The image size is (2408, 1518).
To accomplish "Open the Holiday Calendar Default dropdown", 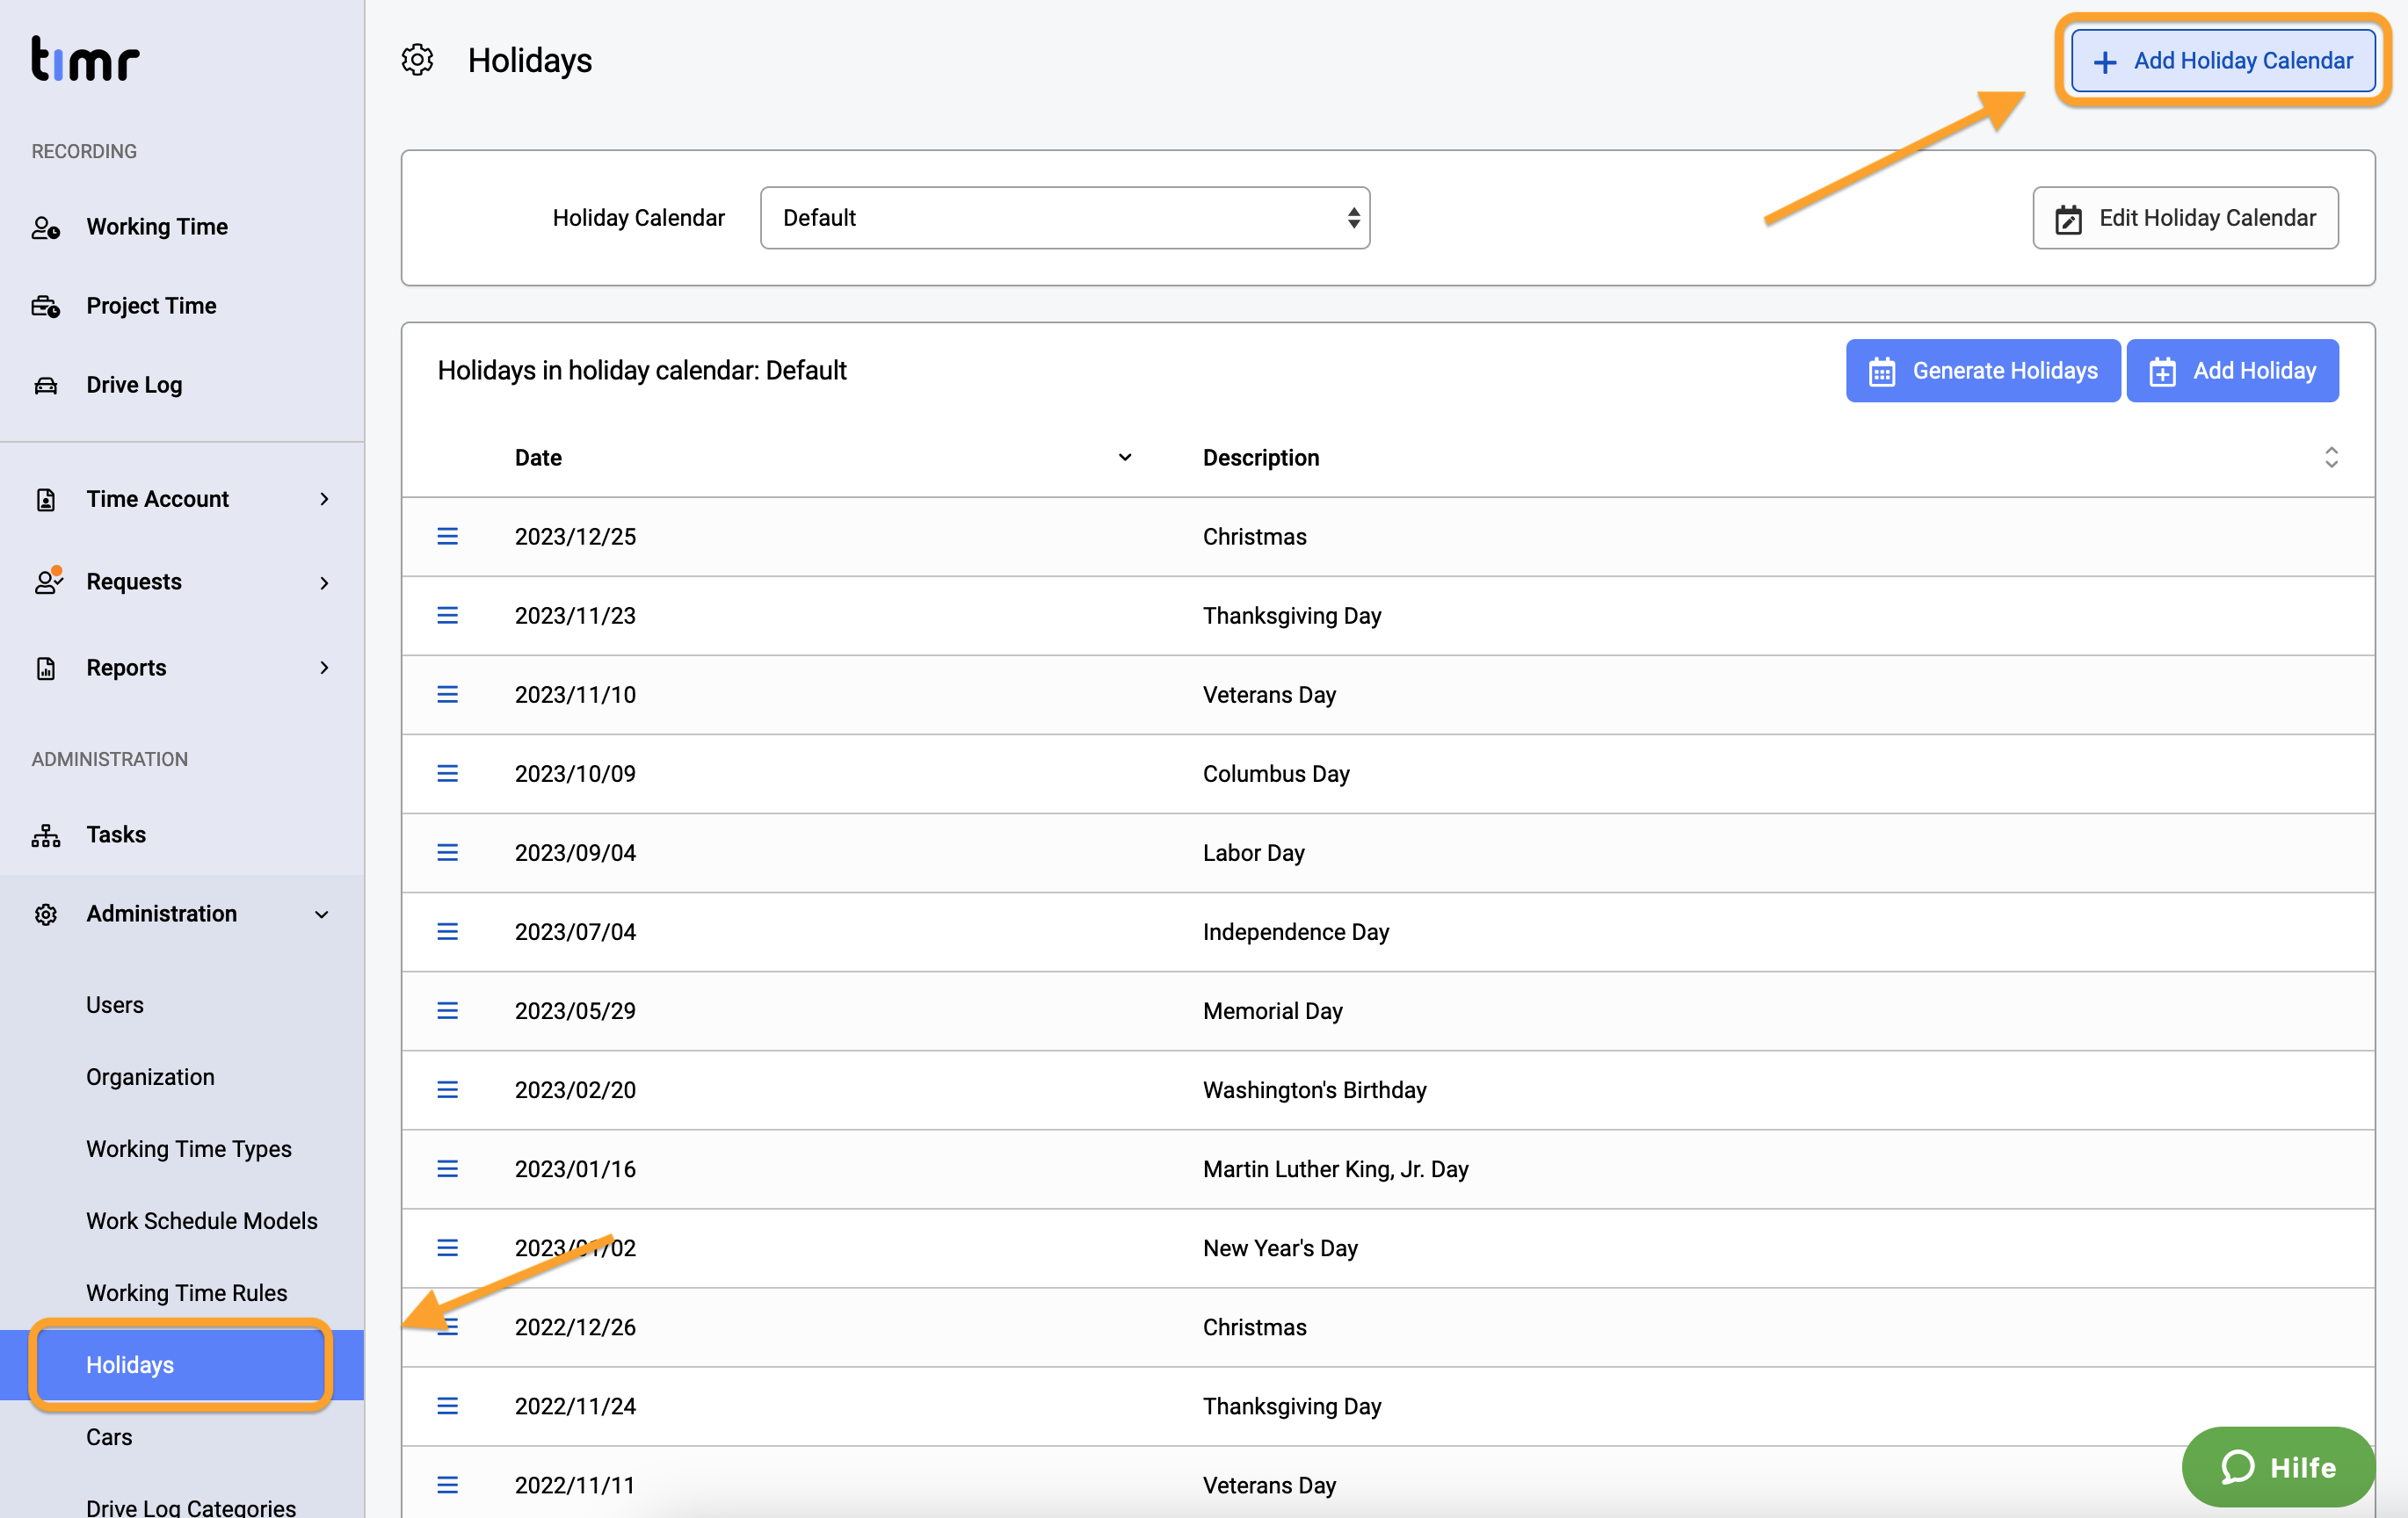I will coord(1065,218).
